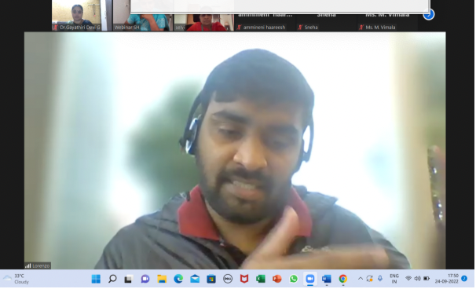Open the Dell app in the taskbar
This screenshot has height=289, width=476.
[x=228, y=279]
